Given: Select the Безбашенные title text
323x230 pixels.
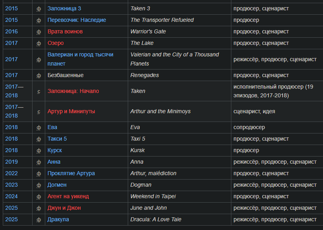Looking at the screenshot, I should (65, 75).
